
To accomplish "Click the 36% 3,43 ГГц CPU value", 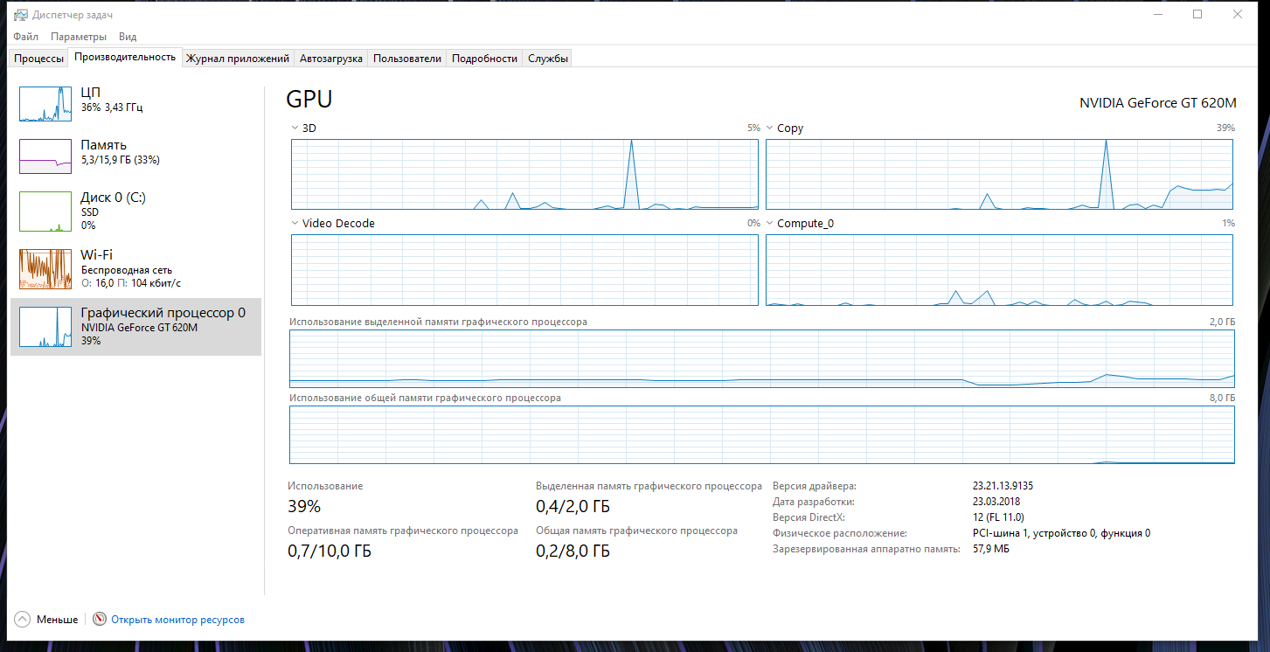I will pyautogui.click(x=112, y=108).
